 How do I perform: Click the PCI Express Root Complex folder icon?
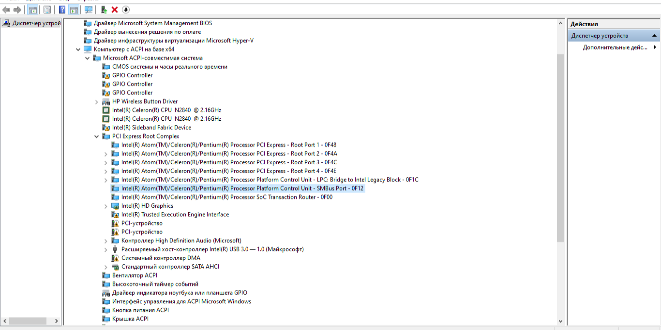106,136
